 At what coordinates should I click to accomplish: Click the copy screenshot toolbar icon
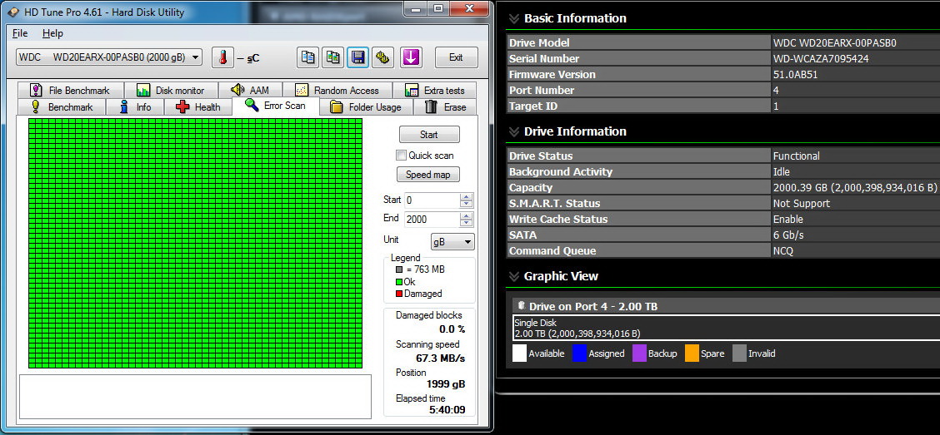point(333,57)
